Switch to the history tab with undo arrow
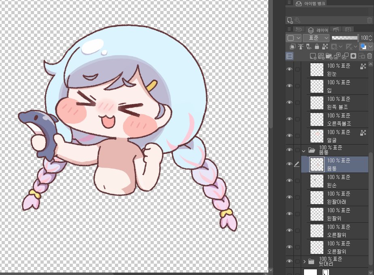 coord(299,30)
